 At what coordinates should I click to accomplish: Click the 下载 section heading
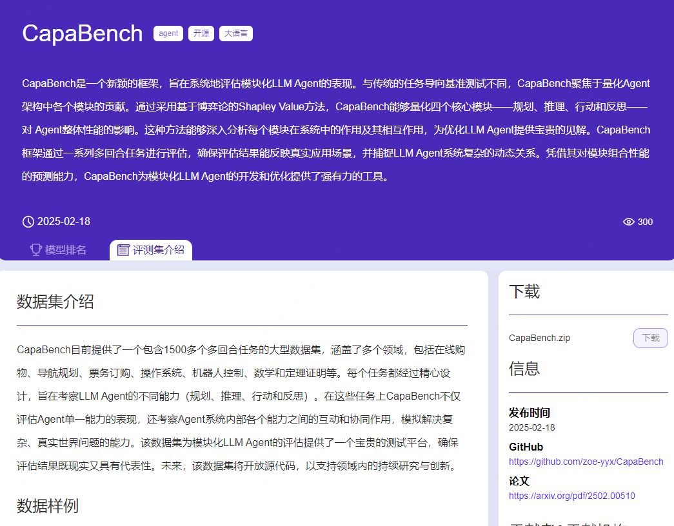coord(524,291)
